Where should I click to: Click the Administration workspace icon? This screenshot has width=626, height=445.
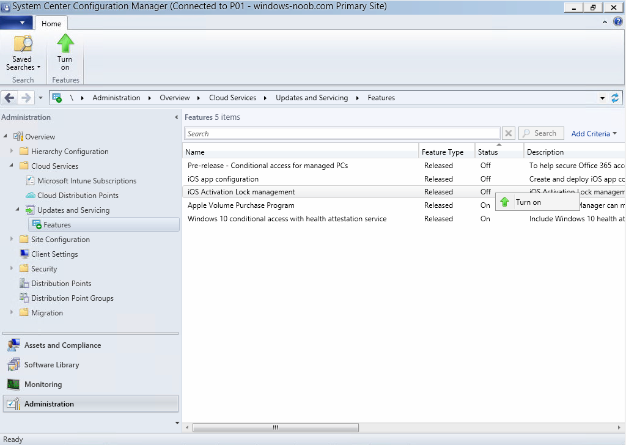pyautogui.click(x=13, y=404)
